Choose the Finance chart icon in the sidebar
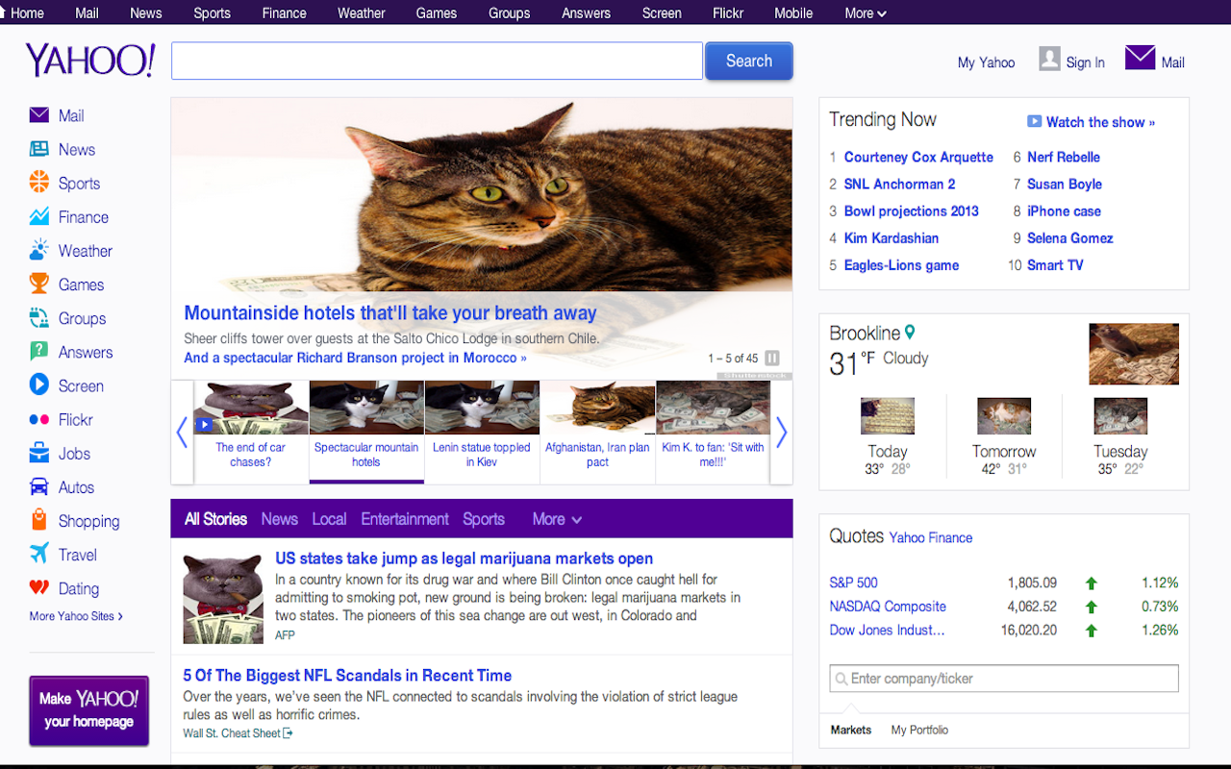1231x769 pixels. click(38, 216)
